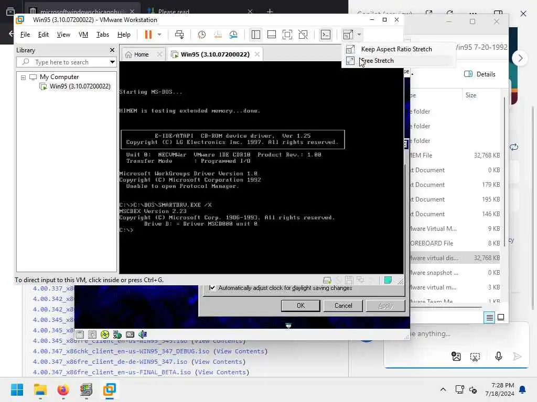Toggle automatically adjust clock for daylight saving
This screenshot has width=537, height=402.
(212, 288)
